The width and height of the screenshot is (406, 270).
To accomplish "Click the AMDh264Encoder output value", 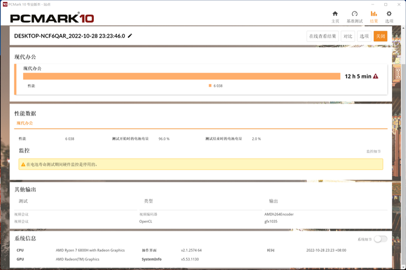I will point(279,214).
